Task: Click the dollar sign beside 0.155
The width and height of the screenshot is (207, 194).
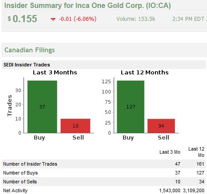Action: (9, 19)
